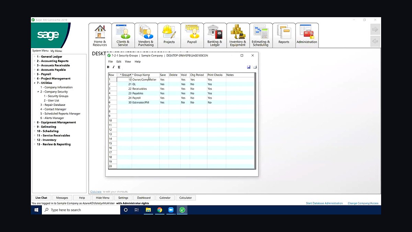Switch to the My Menu tab
The image size is (412, 232).
(x=56, y=51)
